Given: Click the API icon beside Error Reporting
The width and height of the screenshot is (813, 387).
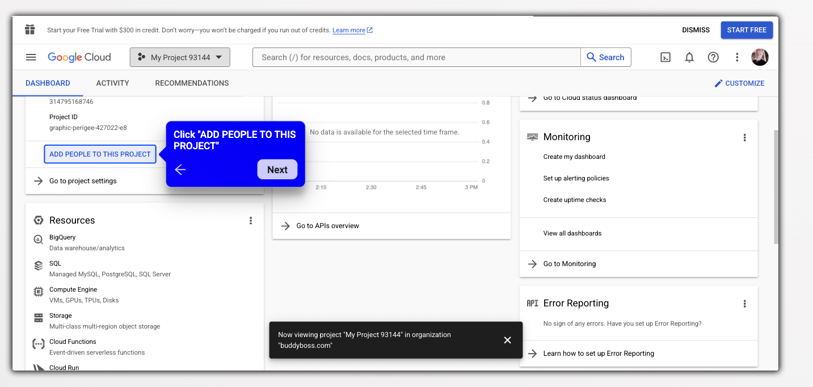Looking at the screenshot, I should [x=532, y=304].
